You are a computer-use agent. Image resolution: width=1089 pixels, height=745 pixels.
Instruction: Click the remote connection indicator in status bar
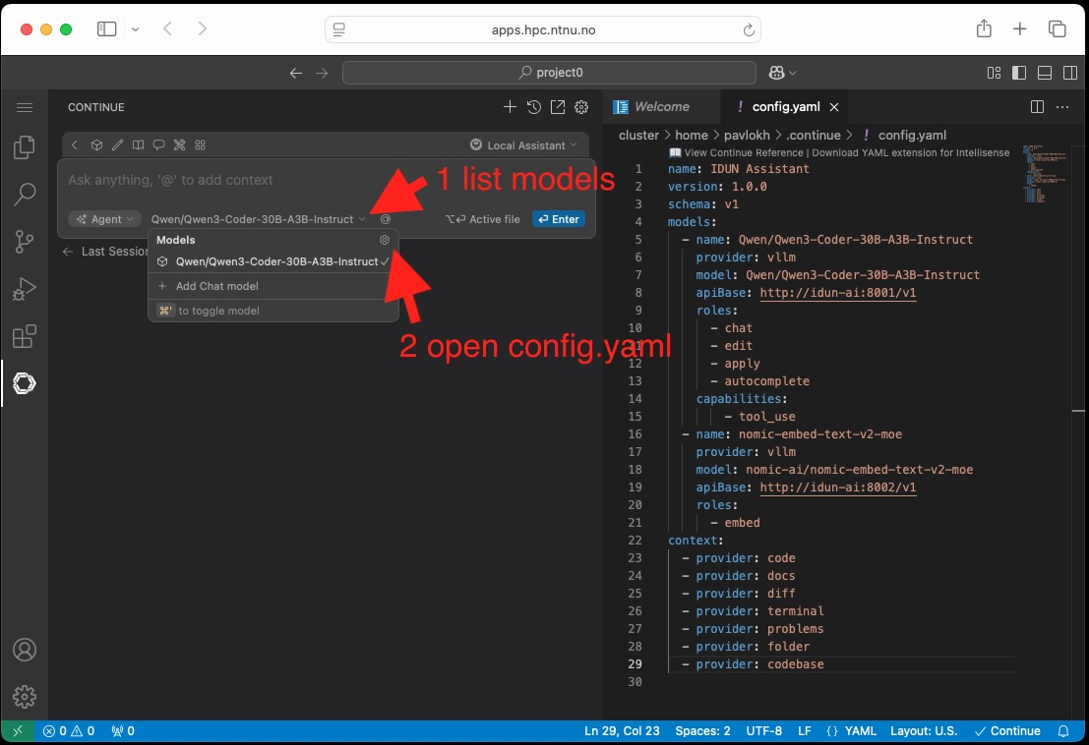[x=18, y=731]
